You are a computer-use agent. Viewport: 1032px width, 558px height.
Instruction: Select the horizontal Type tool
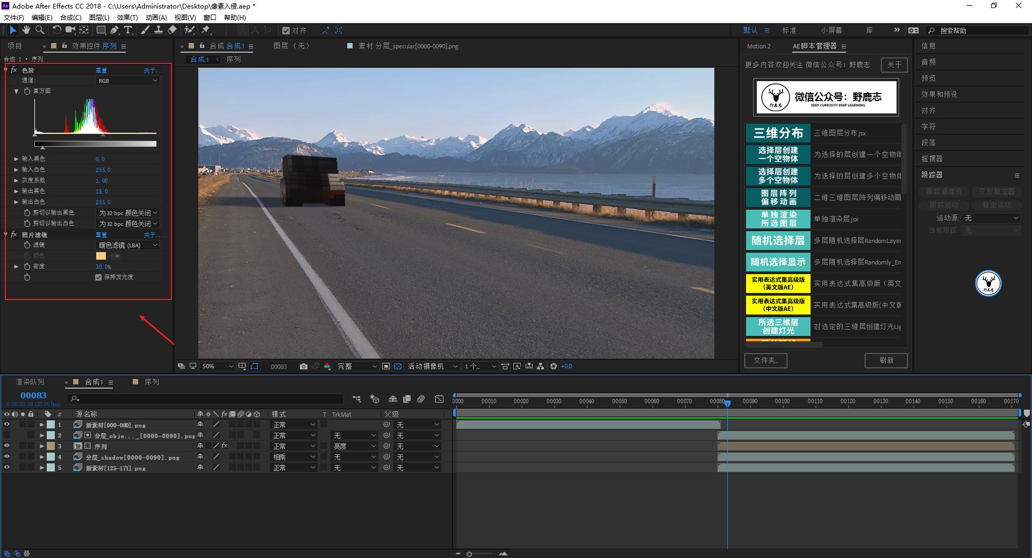coord(128,30)
